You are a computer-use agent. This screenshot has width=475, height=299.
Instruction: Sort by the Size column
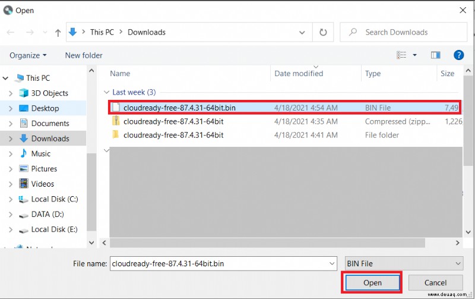tap(448, 74)
